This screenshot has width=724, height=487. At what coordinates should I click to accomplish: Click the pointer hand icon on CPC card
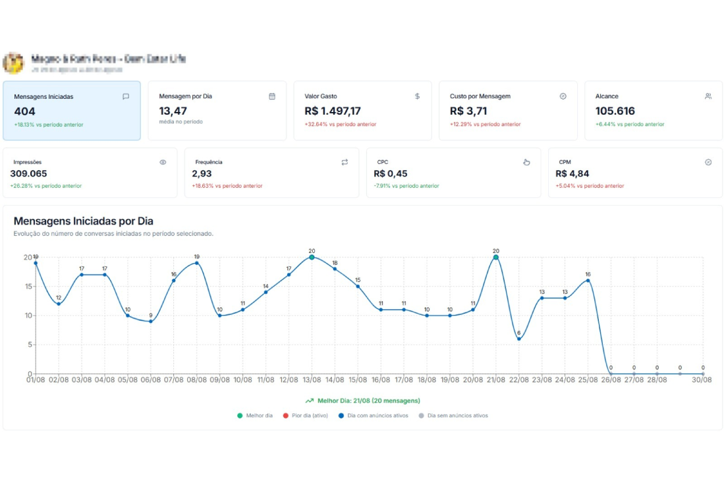(526, 162)
